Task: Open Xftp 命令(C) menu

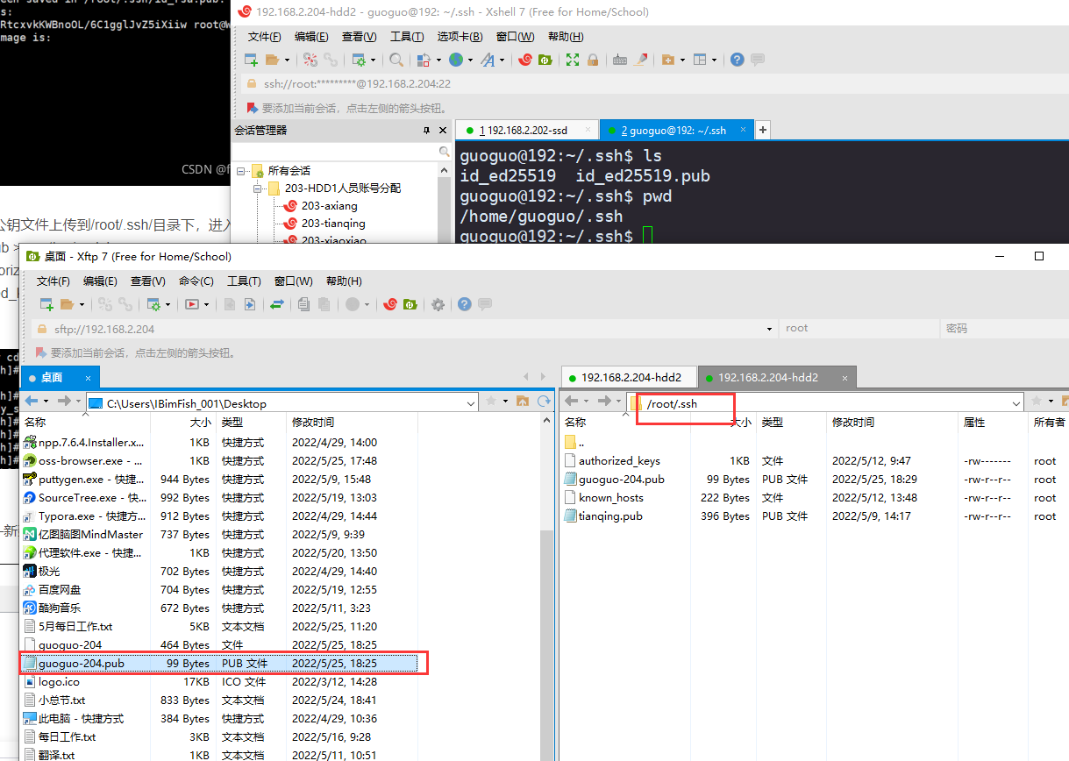Action: pos(196,281)
